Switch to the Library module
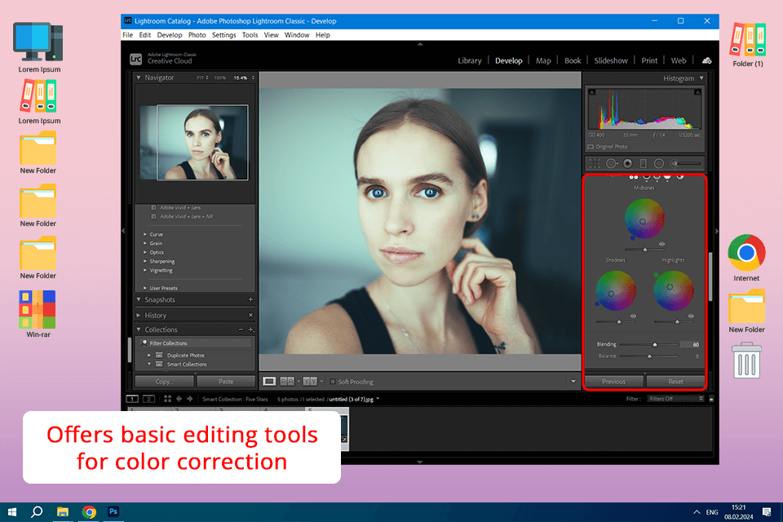 pyautogui.click(x=469, y=60)
